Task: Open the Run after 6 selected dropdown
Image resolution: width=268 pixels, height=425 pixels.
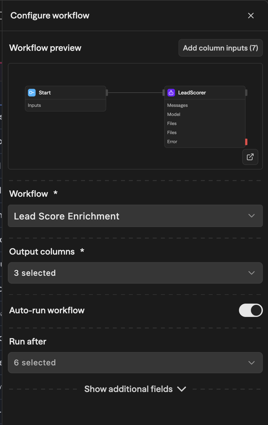Action: click(135, 363)
